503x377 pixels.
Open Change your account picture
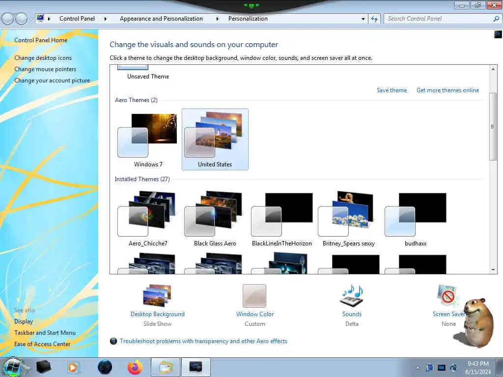click(x=52, y=80)
